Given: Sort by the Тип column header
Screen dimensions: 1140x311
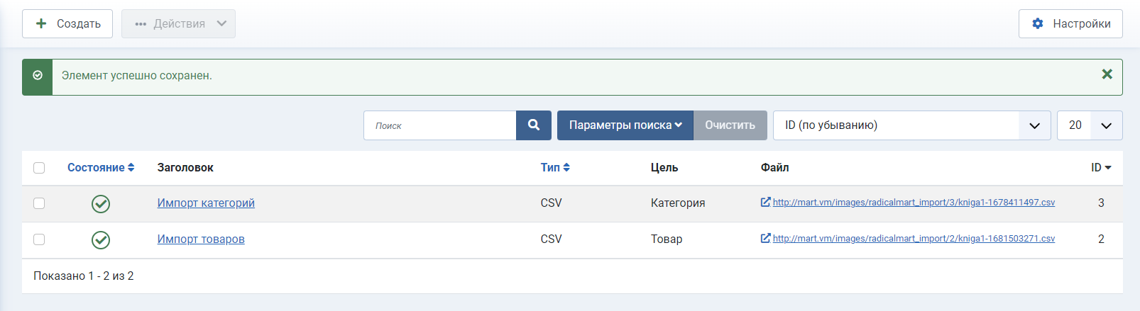Looking at the screenshot, I should 555,168.
